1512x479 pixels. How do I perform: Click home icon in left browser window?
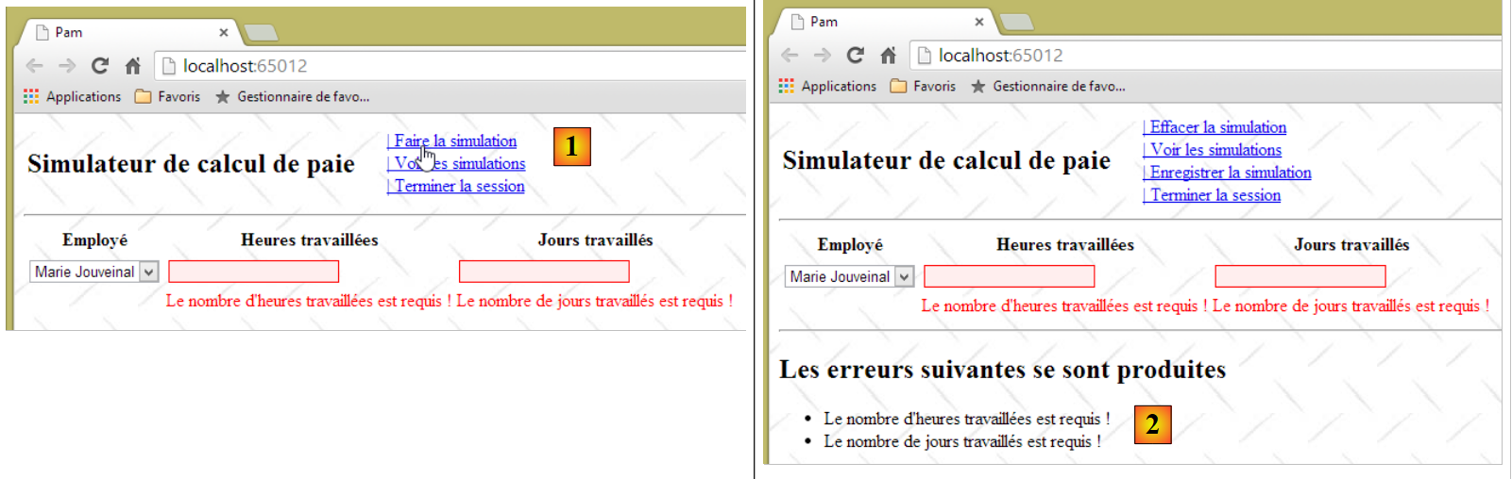click(x=133, y=66)
